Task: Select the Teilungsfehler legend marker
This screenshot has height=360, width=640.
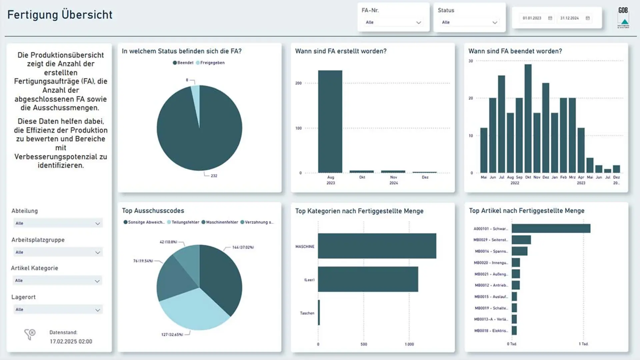Action: click(x=169, y=222)
